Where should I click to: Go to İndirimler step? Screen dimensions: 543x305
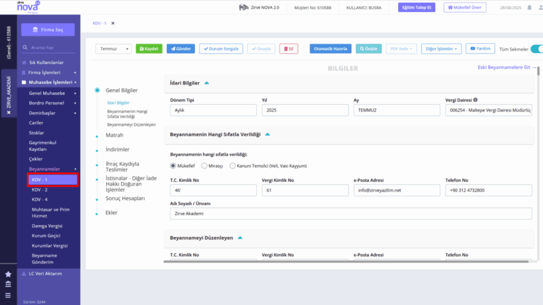[x=117, y=149]
